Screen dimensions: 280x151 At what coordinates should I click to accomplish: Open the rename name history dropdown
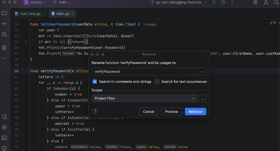pyautogui.click(x=203, y=72)
